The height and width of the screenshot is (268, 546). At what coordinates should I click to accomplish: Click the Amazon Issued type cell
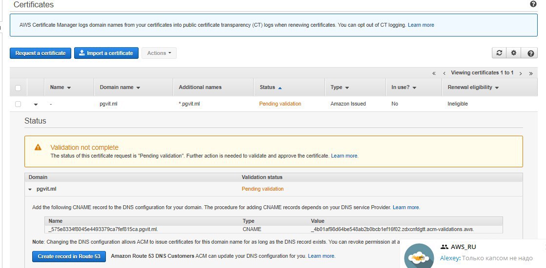pos(348,104)
